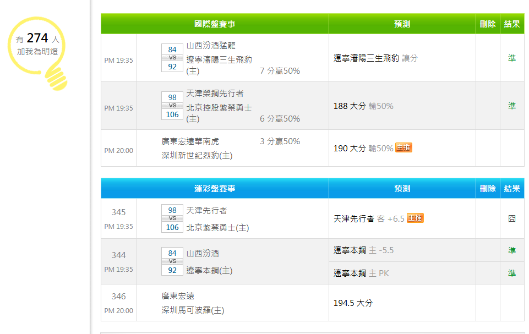
Task: Open the 北京控股紫禁勇士 team link
Action: coord(219,108)
